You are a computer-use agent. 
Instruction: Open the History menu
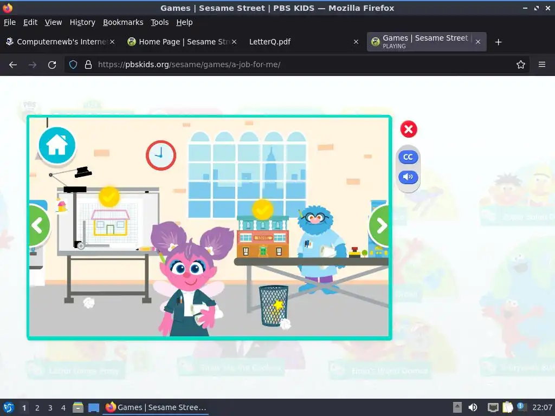point(82,22)
